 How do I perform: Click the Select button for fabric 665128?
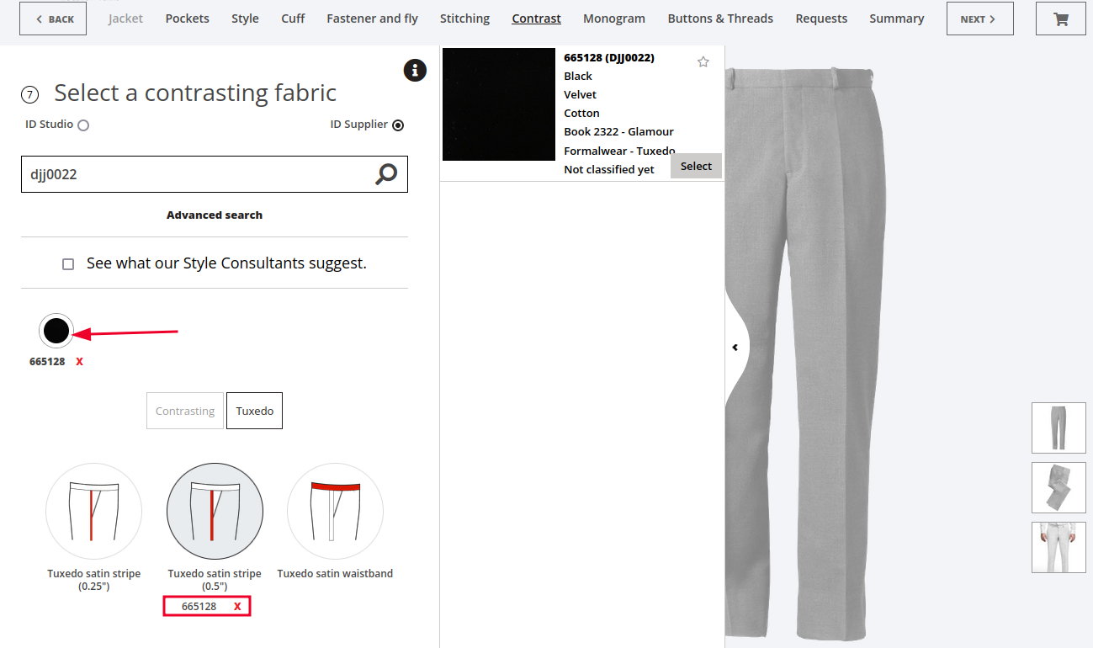click(696, 166)
